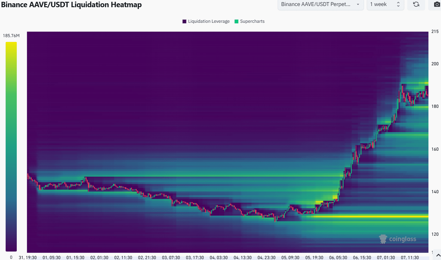Click the camera screenshot icon

coord(437,4)
